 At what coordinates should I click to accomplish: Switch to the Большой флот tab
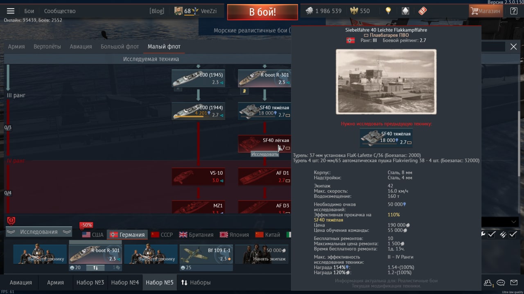click(x=120, y=47)
